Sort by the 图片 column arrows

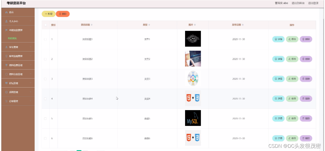click(195, 25)
